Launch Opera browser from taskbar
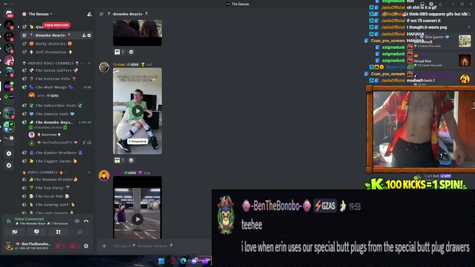 click(172, 261)
